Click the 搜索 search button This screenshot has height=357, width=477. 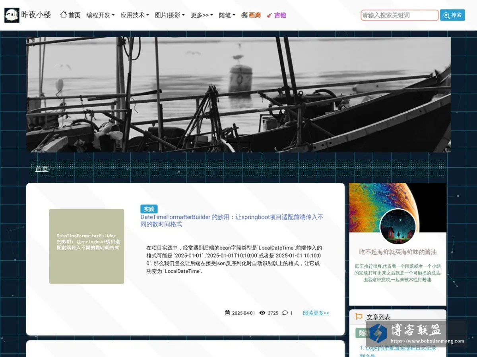point(452,15)
